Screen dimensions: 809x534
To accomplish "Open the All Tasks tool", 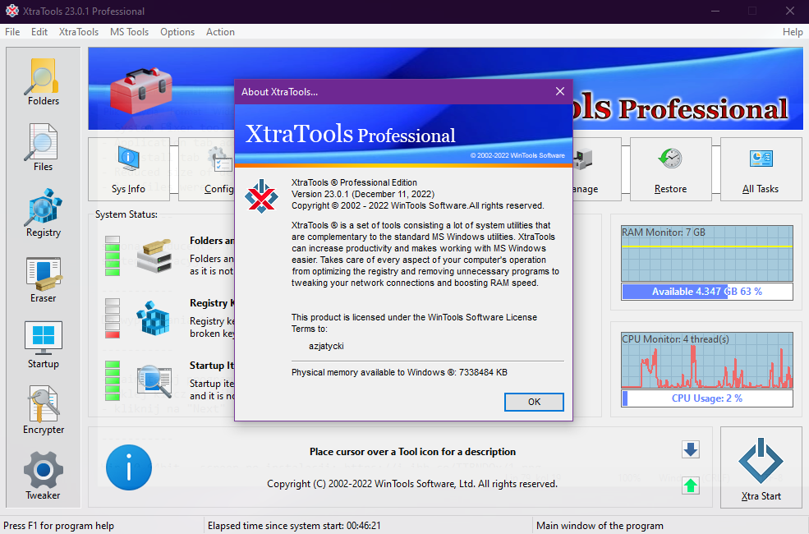I will click(761, 169).
